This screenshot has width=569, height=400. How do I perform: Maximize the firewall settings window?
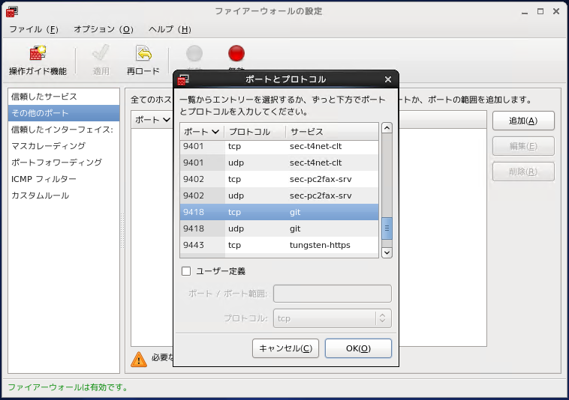click(x=540, y=11)
